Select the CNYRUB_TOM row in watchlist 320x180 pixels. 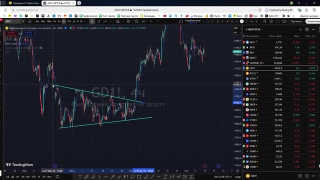coord(280,63)
